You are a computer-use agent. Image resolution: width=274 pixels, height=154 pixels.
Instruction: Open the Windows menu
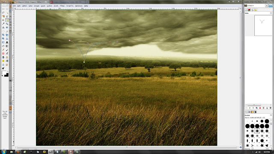tap(79, 6)
